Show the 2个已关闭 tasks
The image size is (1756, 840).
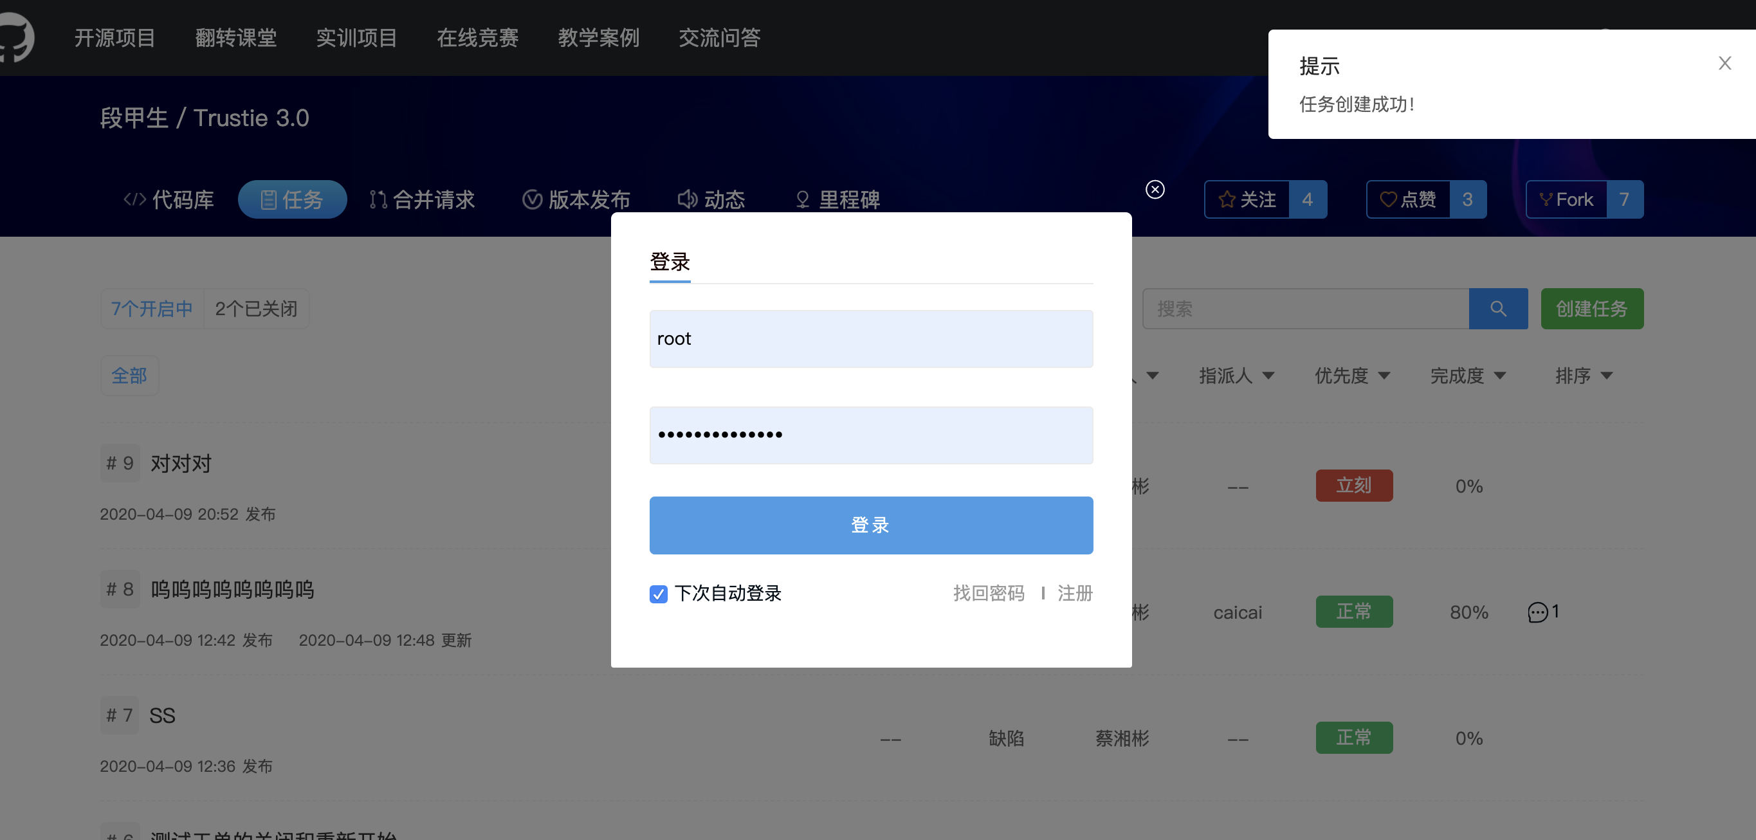pyautogui.click(x=256, y=309)
